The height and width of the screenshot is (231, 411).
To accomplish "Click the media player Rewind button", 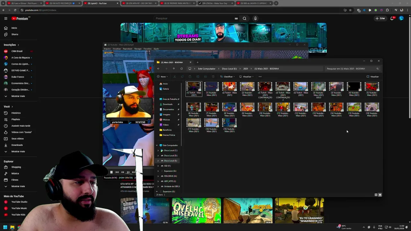I will click(122, 172).
